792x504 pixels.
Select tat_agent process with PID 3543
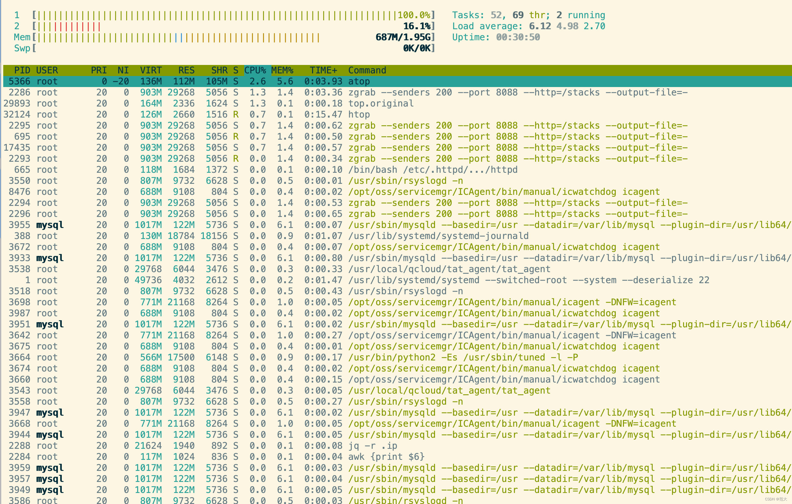click(x=397, y=391)
